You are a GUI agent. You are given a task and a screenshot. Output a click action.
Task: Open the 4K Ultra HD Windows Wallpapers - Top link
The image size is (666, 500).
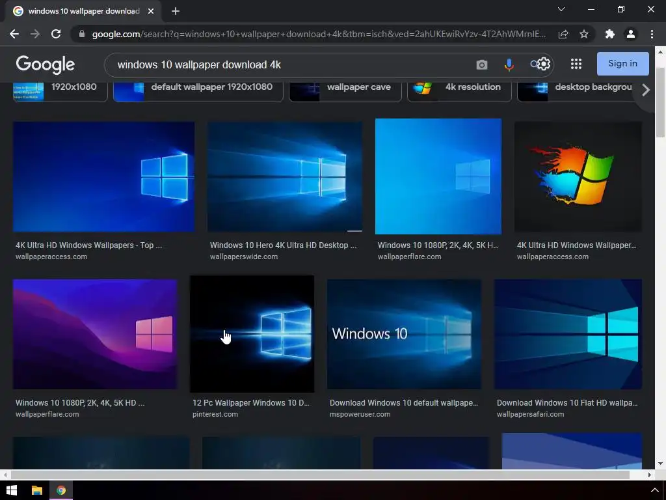pos(88,245)
